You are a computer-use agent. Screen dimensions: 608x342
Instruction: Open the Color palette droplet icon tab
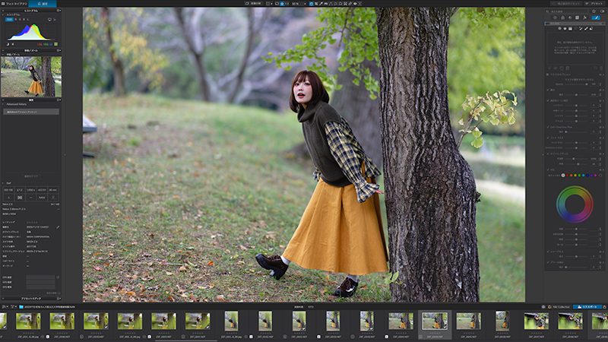(562, 17)
